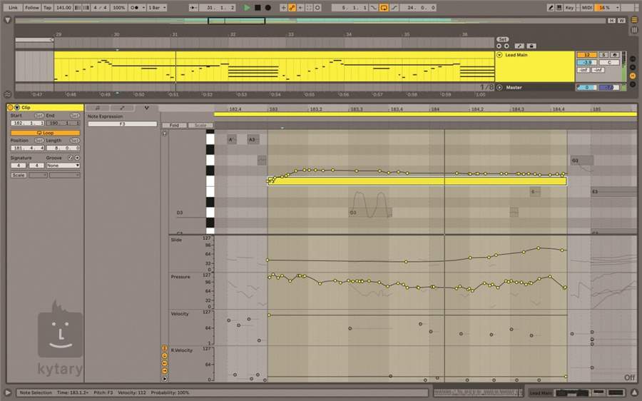The image size is (642, 401).
Task: Click the Lead Main volume field -3.9
Action: pos(587,63)
